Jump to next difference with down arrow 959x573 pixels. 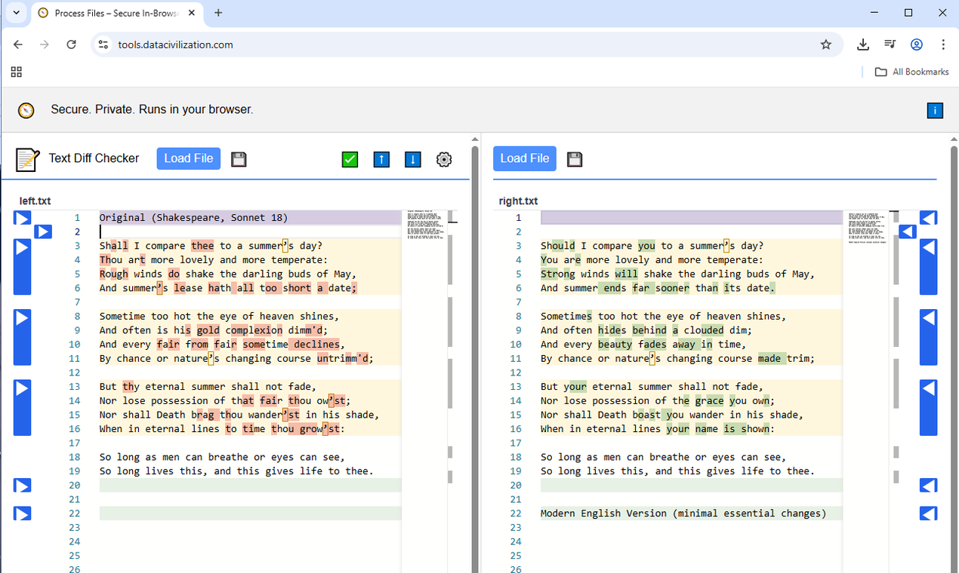point(412,159)
